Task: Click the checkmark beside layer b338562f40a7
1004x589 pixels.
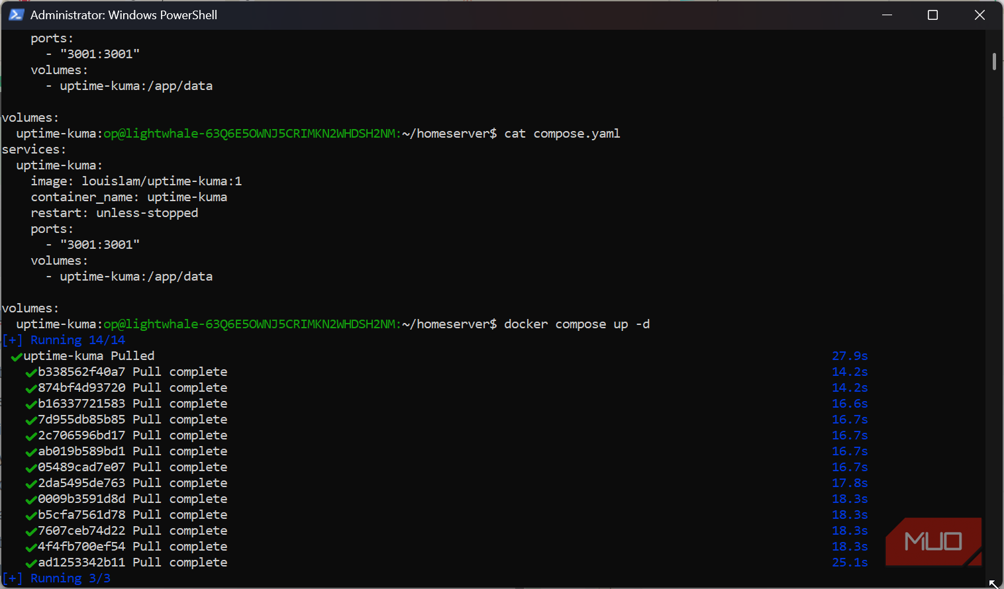Action: [x=31, y=373]
